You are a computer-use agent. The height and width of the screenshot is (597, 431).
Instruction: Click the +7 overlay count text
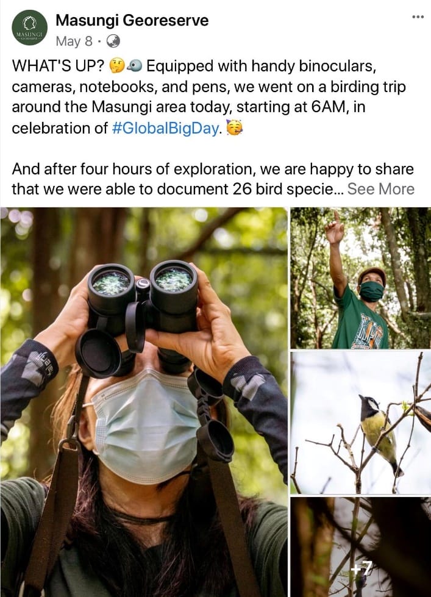point(361,569)
